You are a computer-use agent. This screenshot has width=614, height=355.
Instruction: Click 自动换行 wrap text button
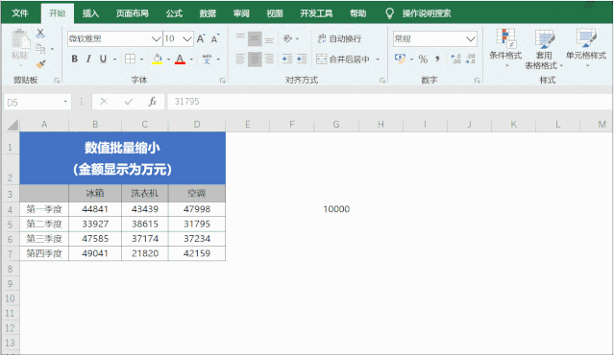[x=339, y=38]
